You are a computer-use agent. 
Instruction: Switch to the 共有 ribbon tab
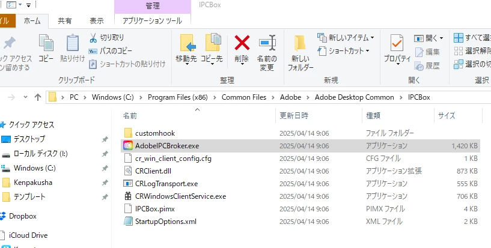tap(64, 21)
